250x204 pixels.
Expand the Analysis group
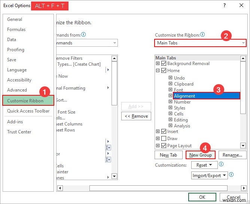click(170, 126)
